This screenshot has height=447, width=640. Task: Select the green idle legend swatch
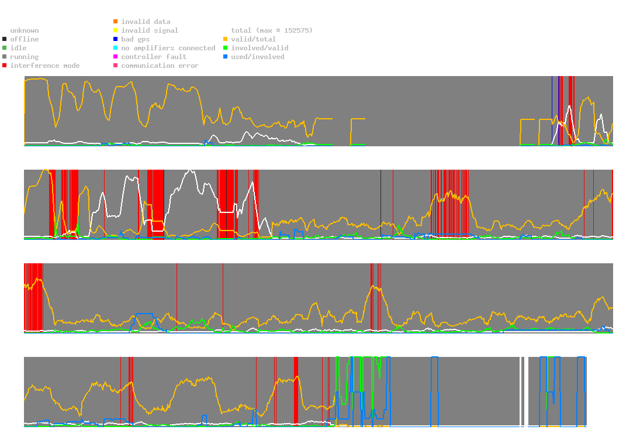click(5, 48)
